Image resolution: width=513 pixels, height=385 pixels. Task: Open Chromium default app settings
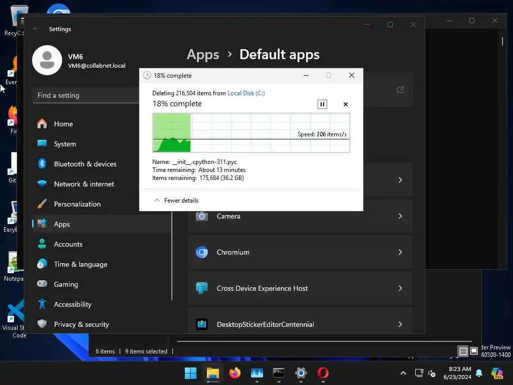tap(300, 252)
